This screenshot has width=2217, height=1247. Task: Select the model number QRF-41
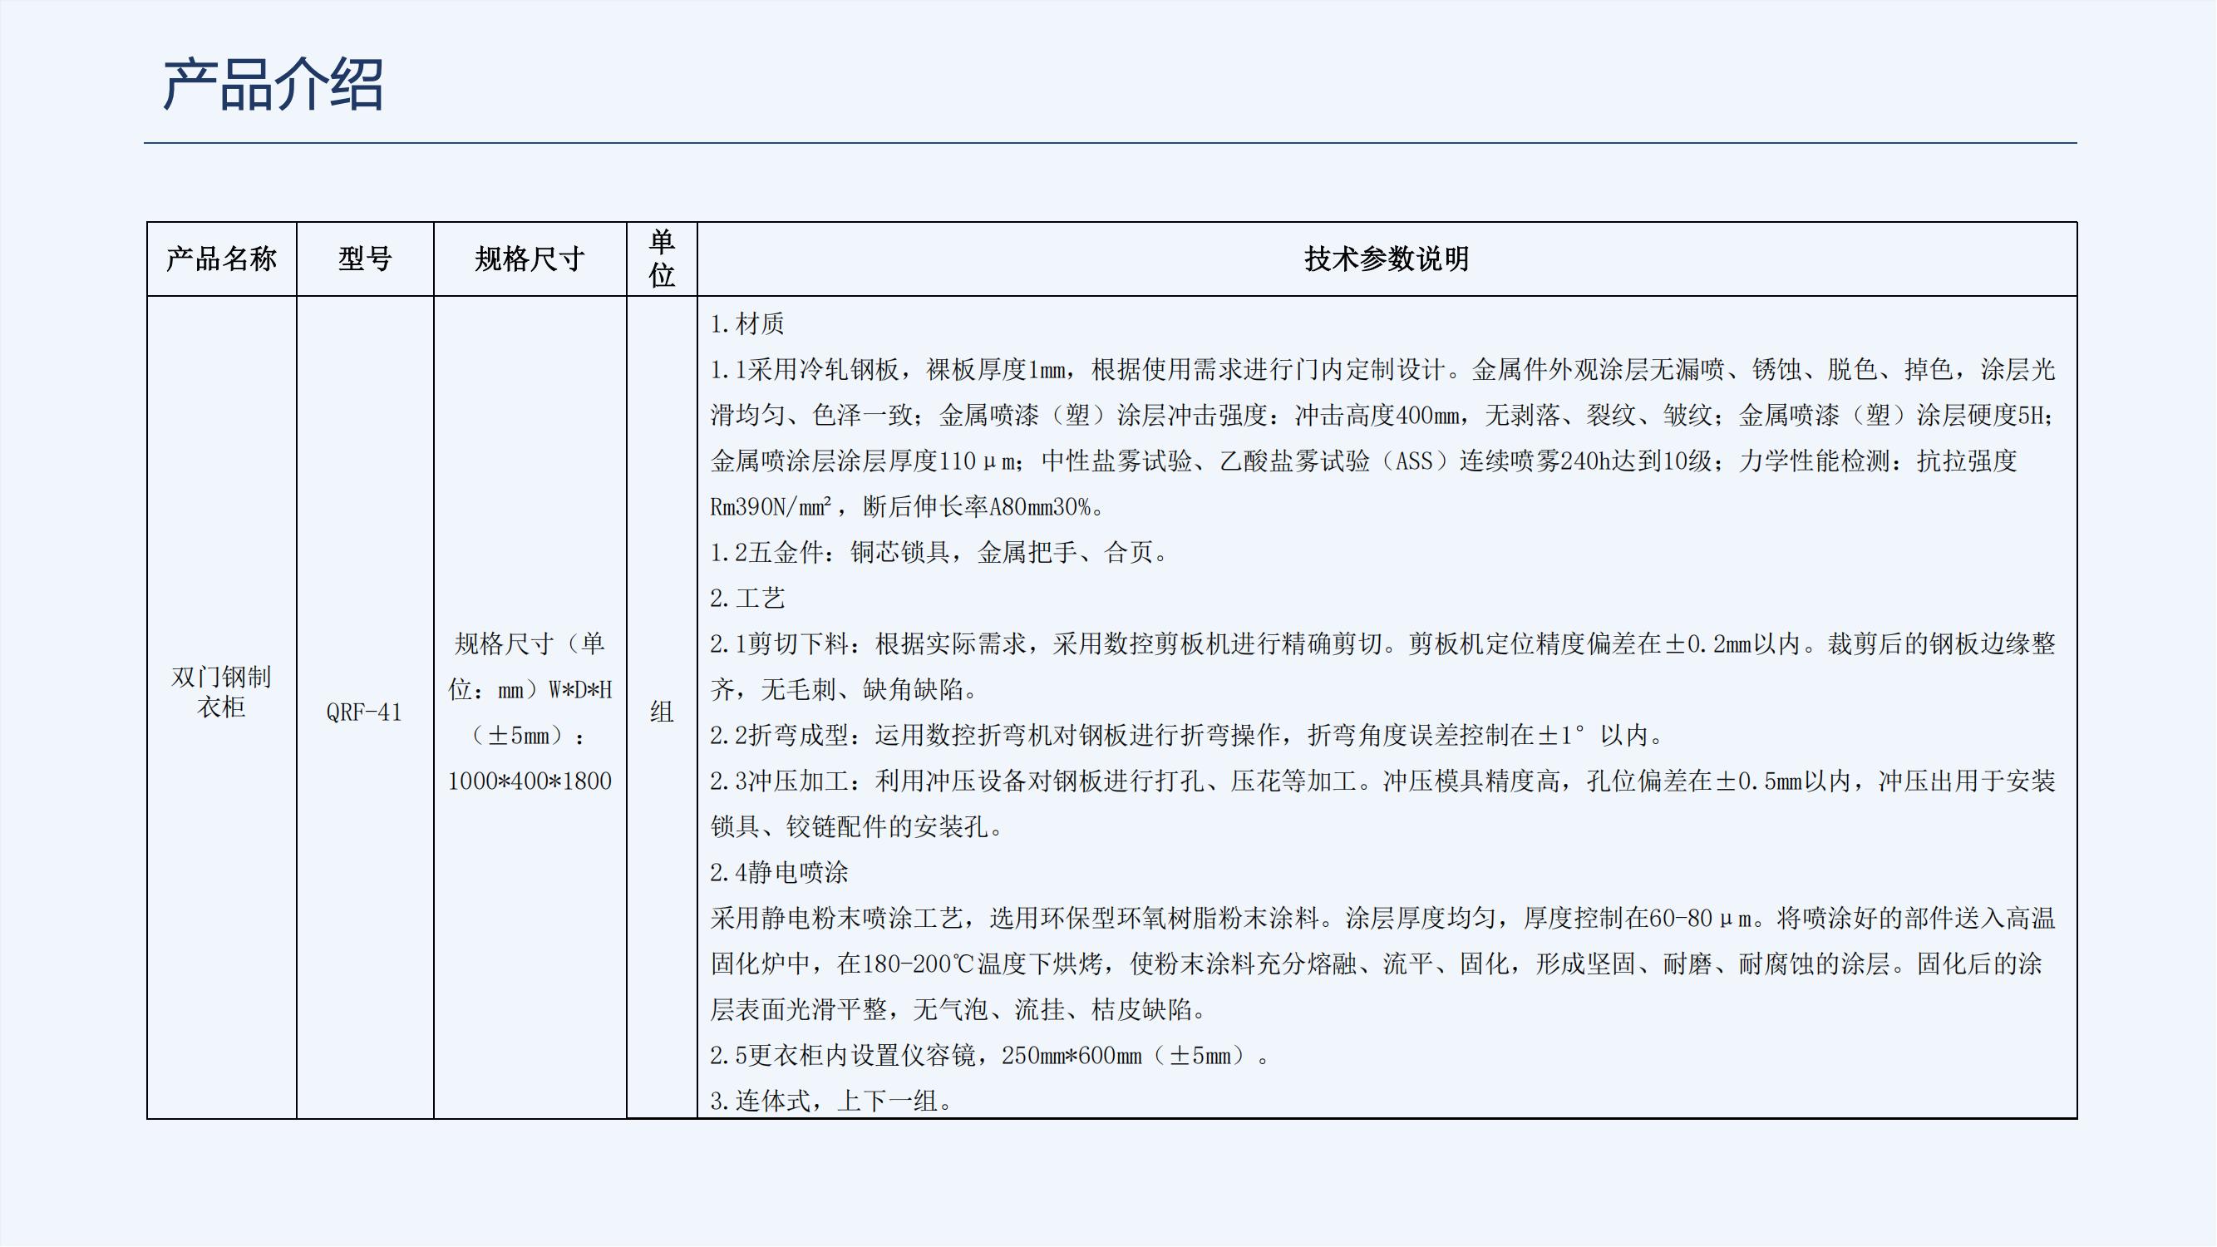pyautogui.click(x=364, y=712)
